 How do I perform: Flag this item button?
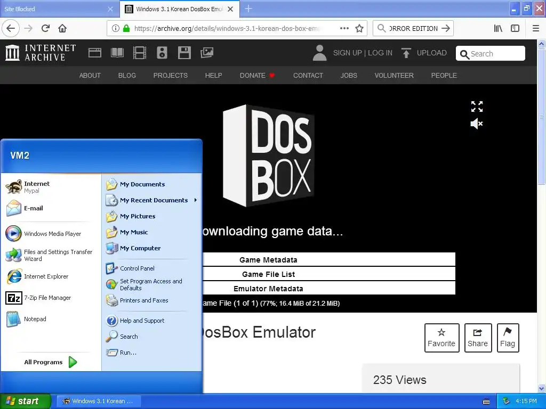pos(508,338)
